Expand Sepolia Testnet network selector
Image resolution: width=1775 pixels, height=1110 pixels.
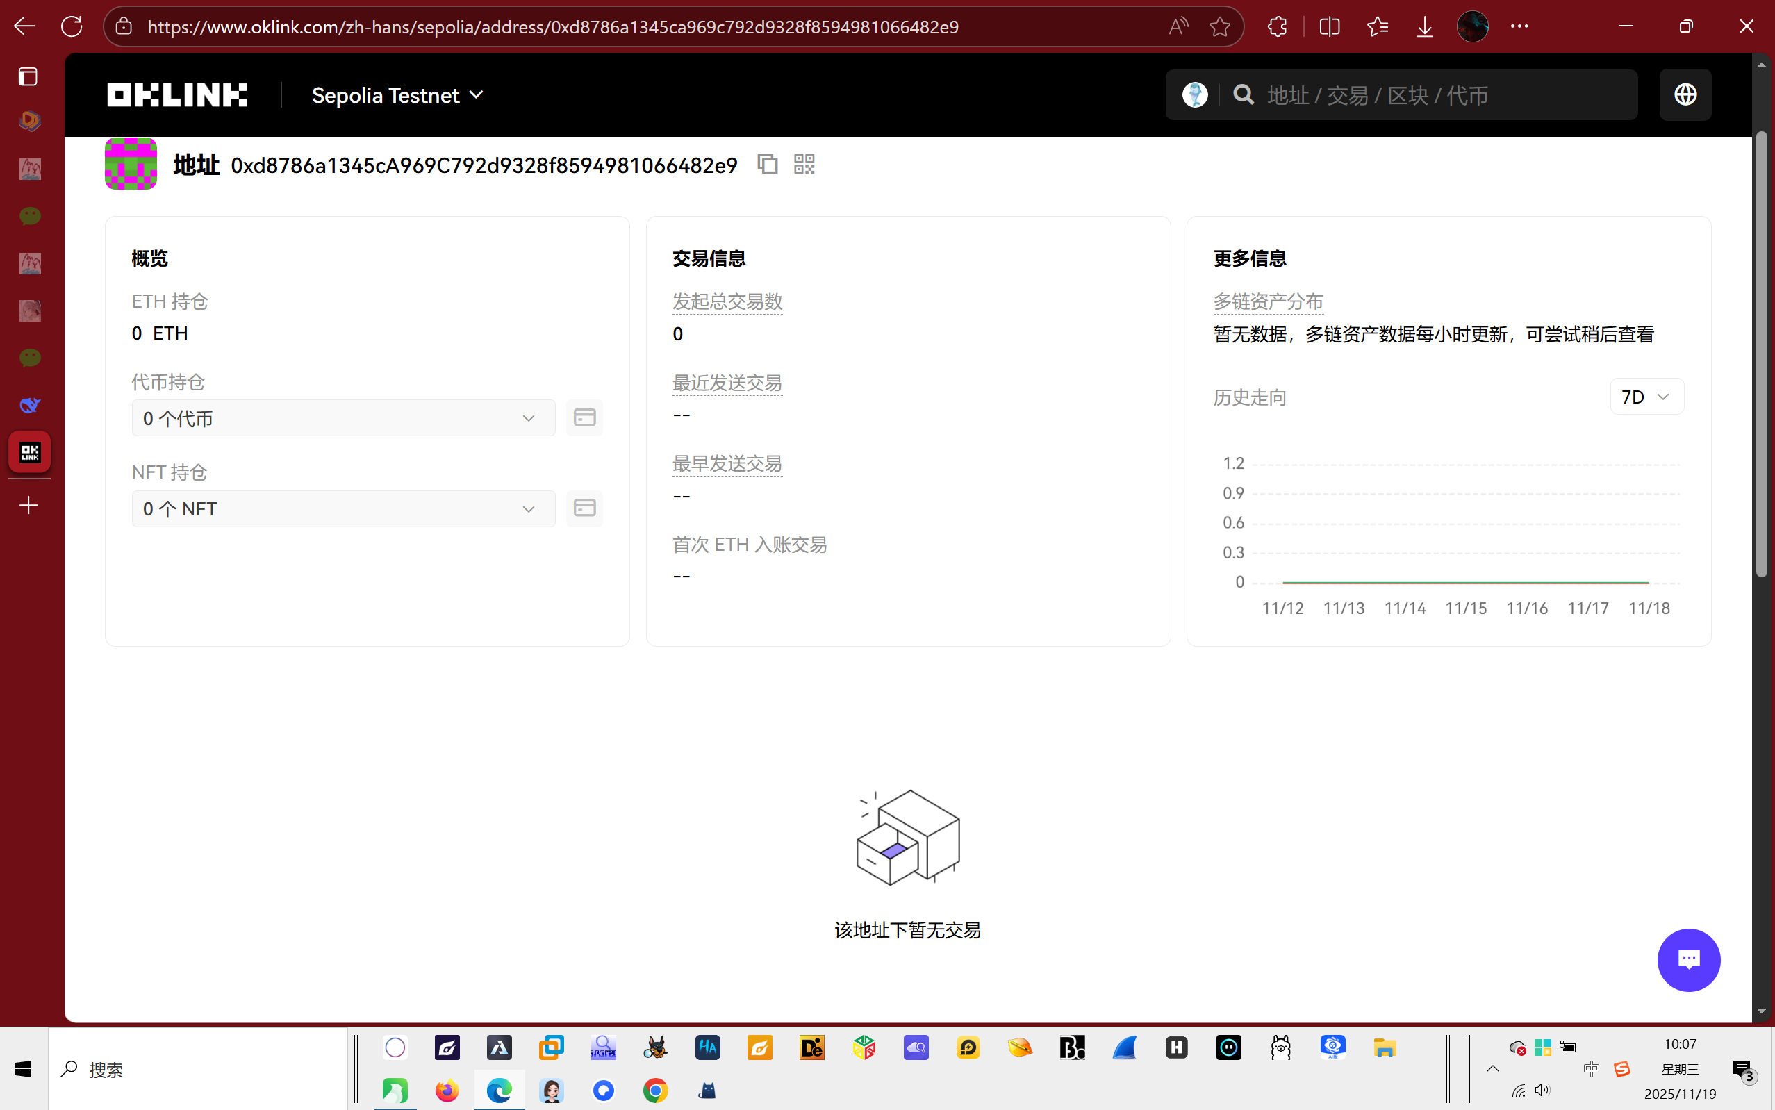(397, 95)
